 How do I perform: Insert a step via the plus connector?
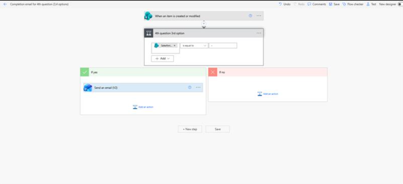click(204, 24)
